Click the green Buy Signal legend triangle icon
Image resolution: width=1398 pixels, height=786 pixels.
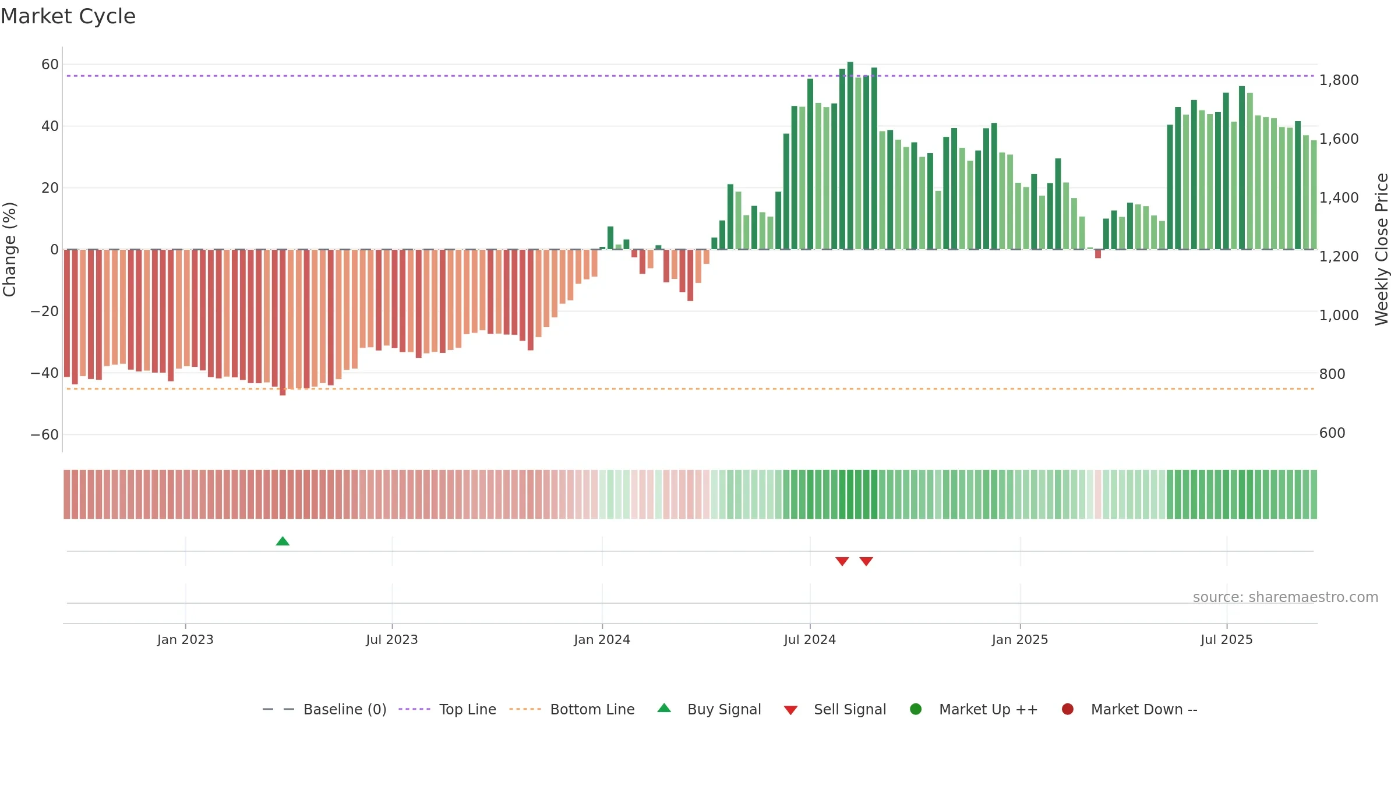coord(664,708)
